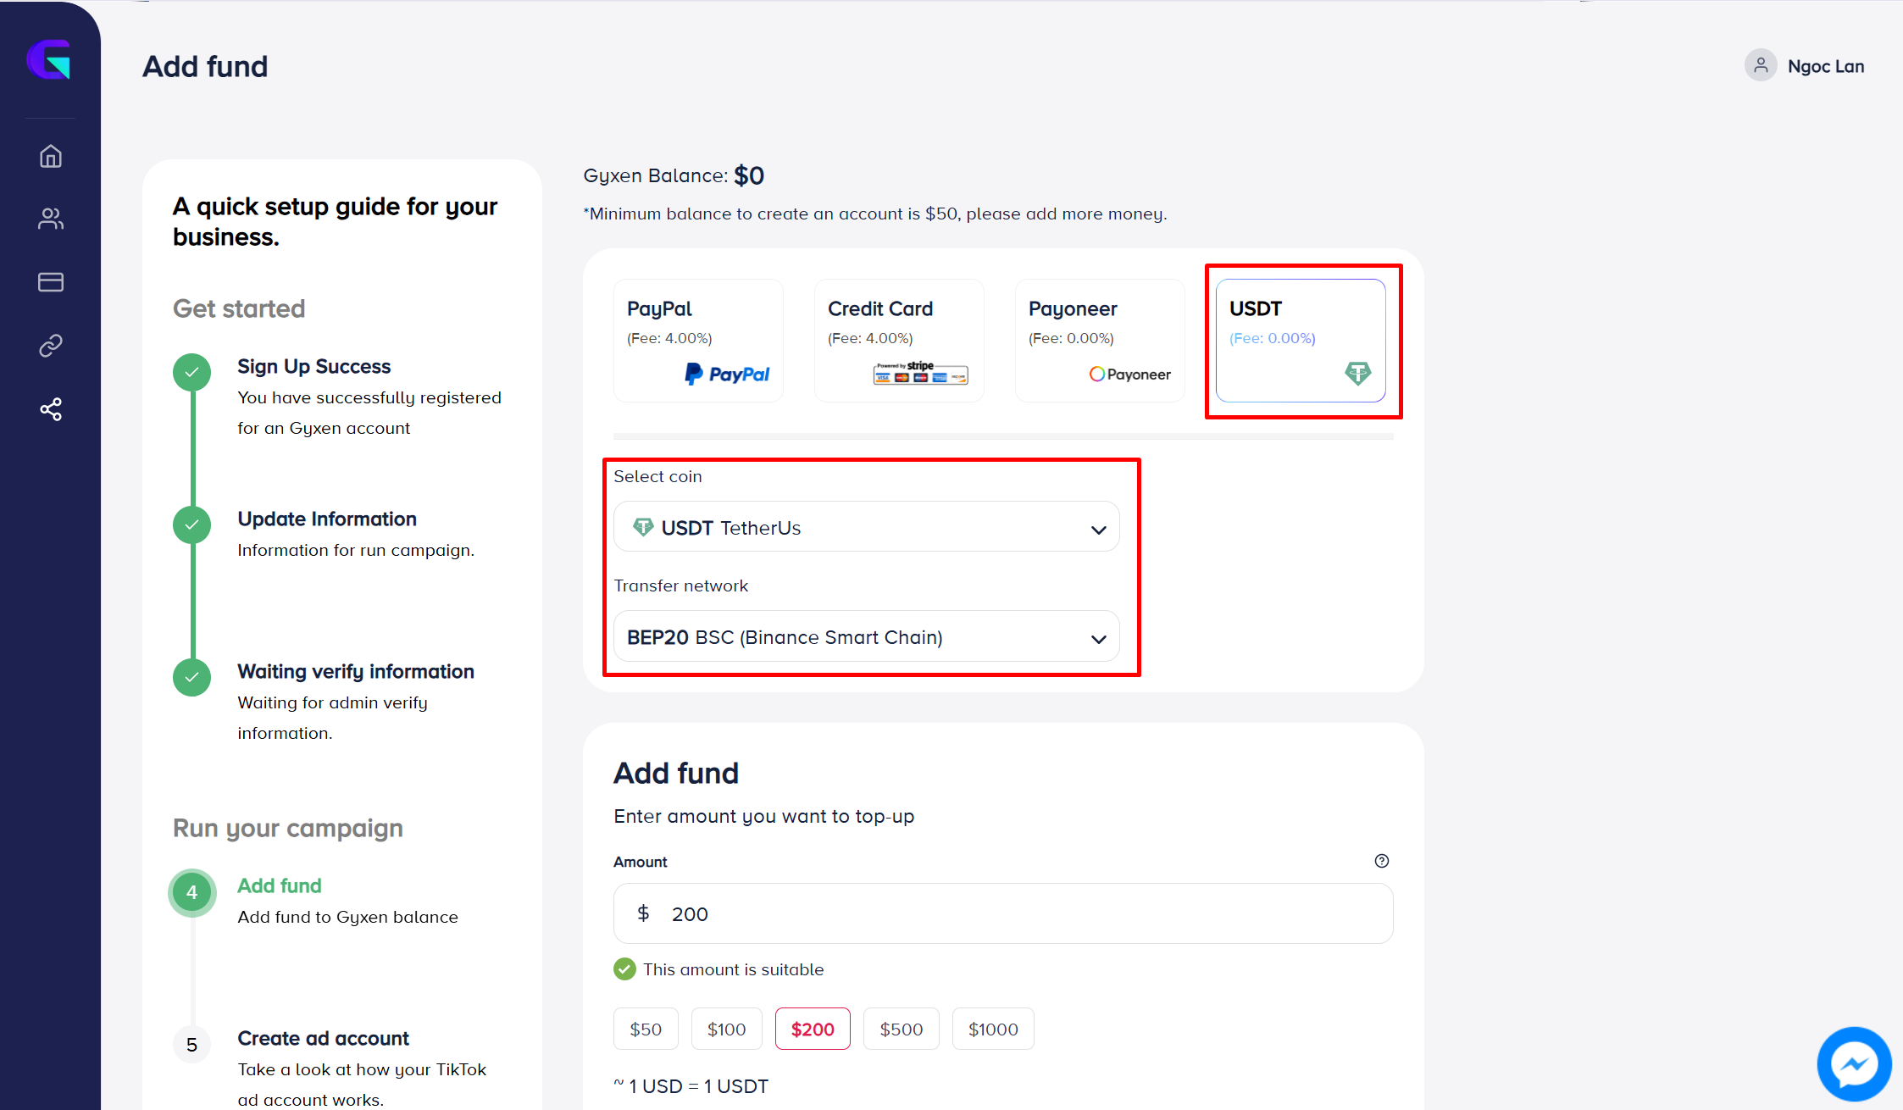
Task: Click the 'Enter amount you want to top-up' text
Action: [764, 816]
